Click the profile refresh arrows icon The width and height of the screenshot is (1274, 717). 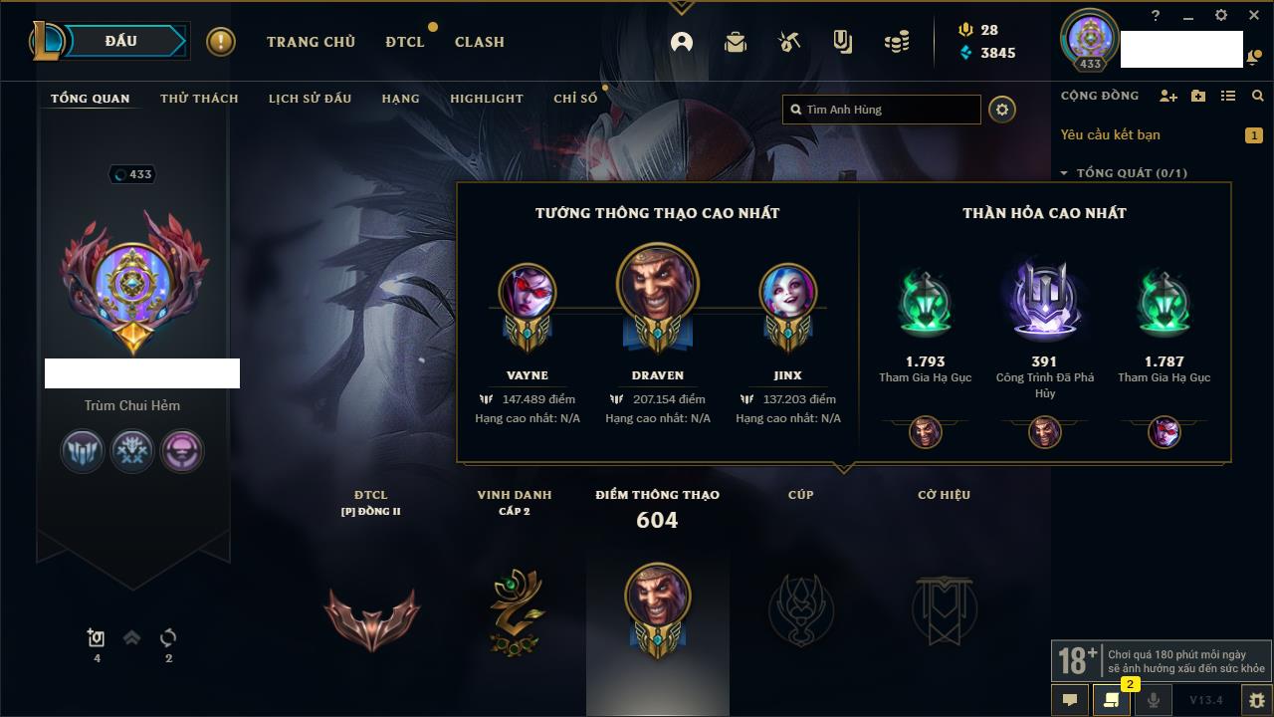click(168, 637)
